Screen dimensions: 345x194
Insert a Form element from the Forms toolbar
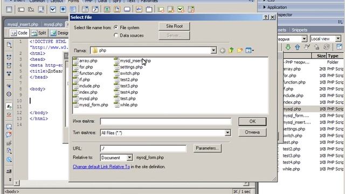click(9, 10)
